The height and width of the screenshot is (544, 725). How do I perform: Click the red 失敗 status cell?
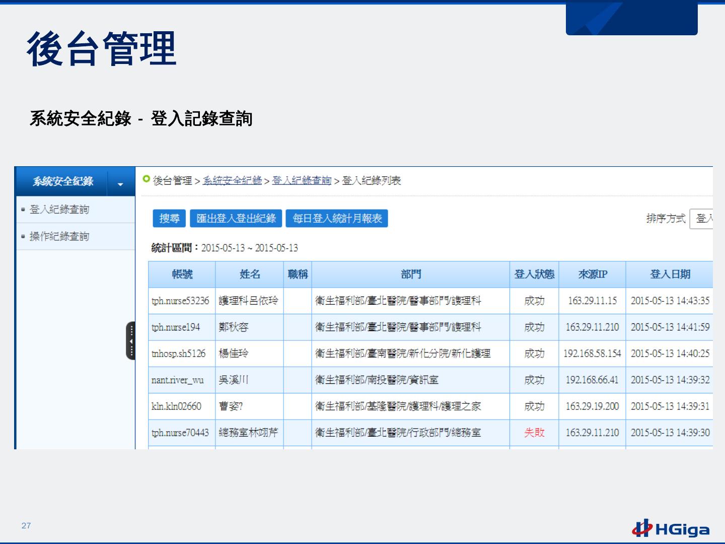(534, 433)
